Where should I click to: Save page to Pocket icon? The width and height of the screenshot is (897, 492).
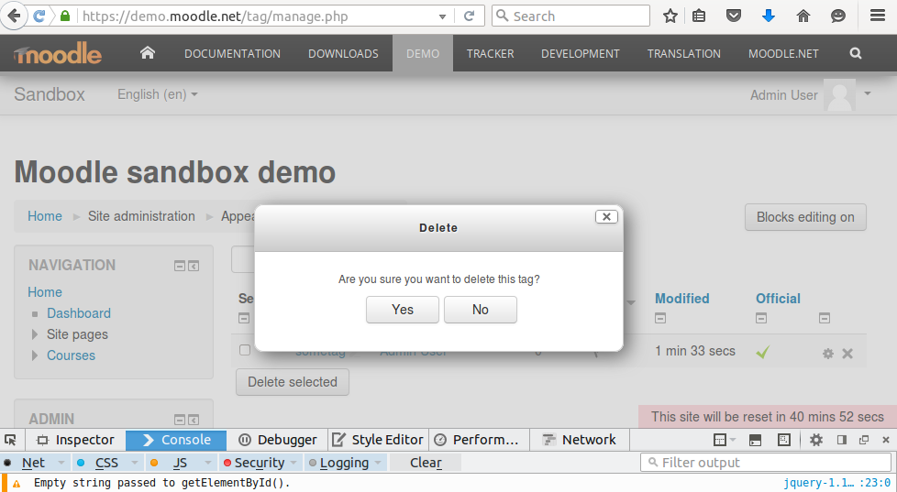coord(734,16)
